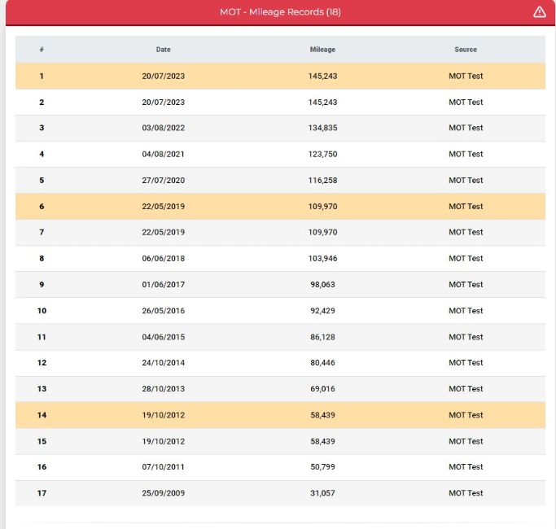Select mileage 103,946 in row 8

[x=322, y=259]
